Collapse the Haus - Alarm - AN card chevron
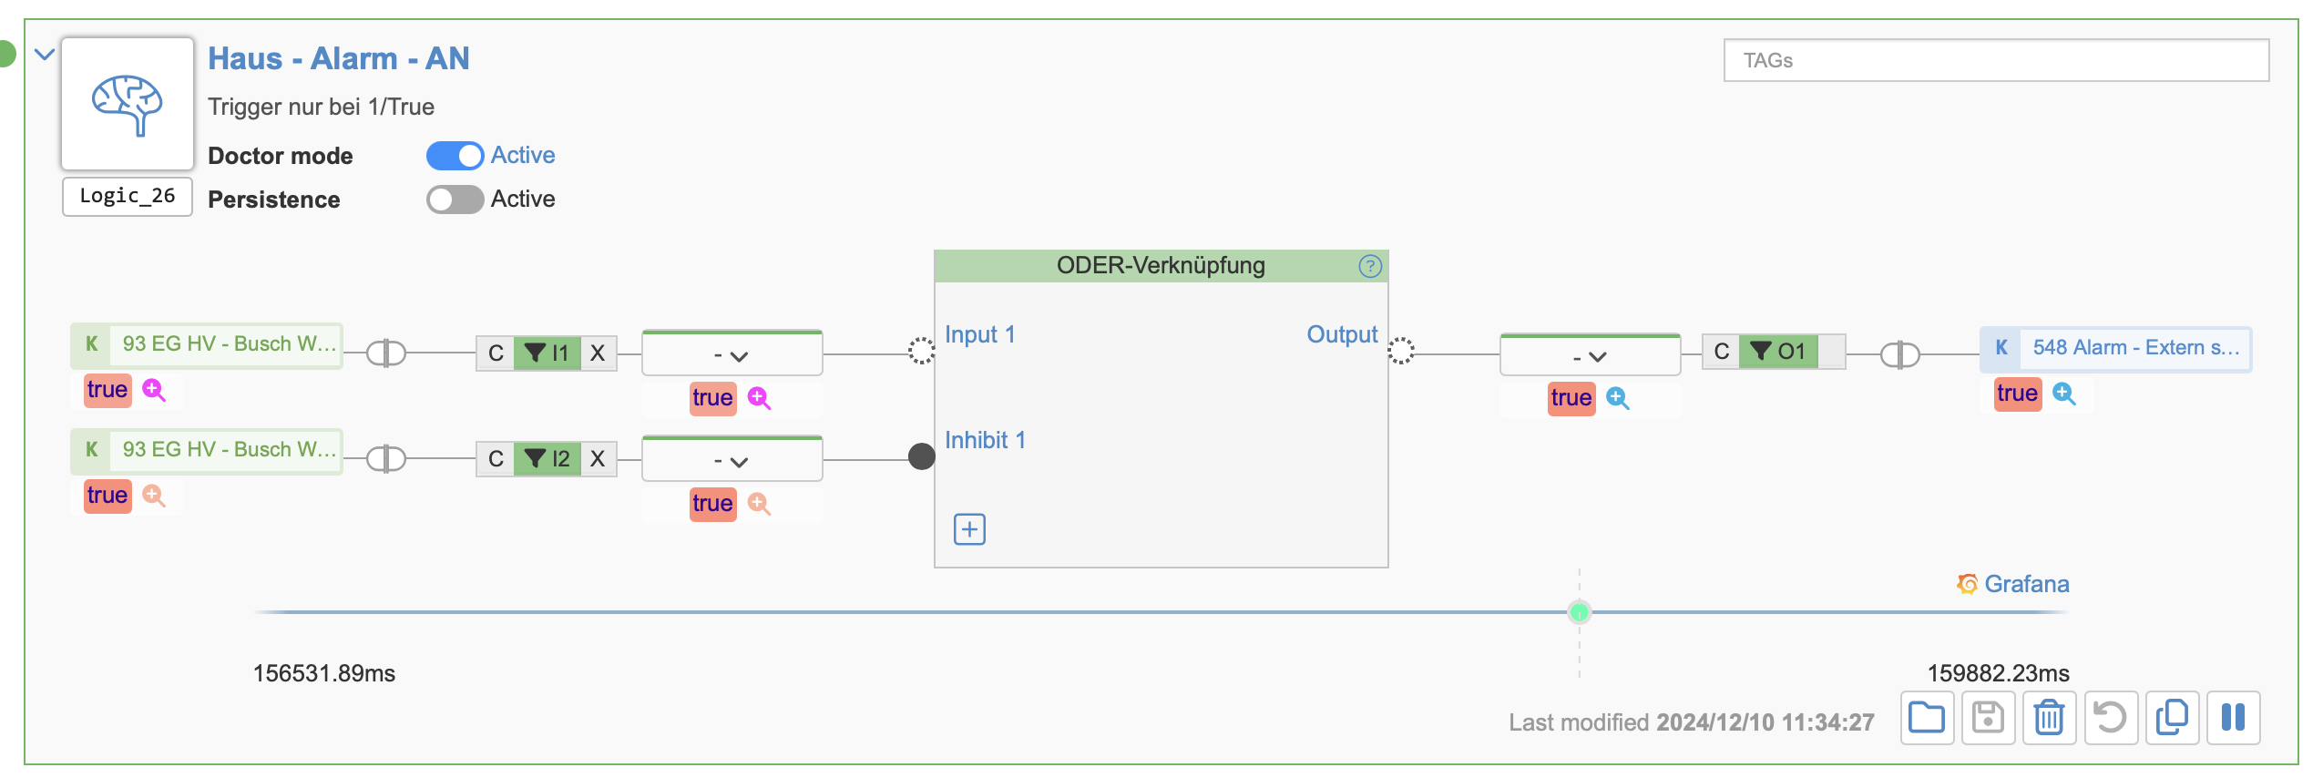Screen dimensions: 2323x778 (x=45, y=55)
